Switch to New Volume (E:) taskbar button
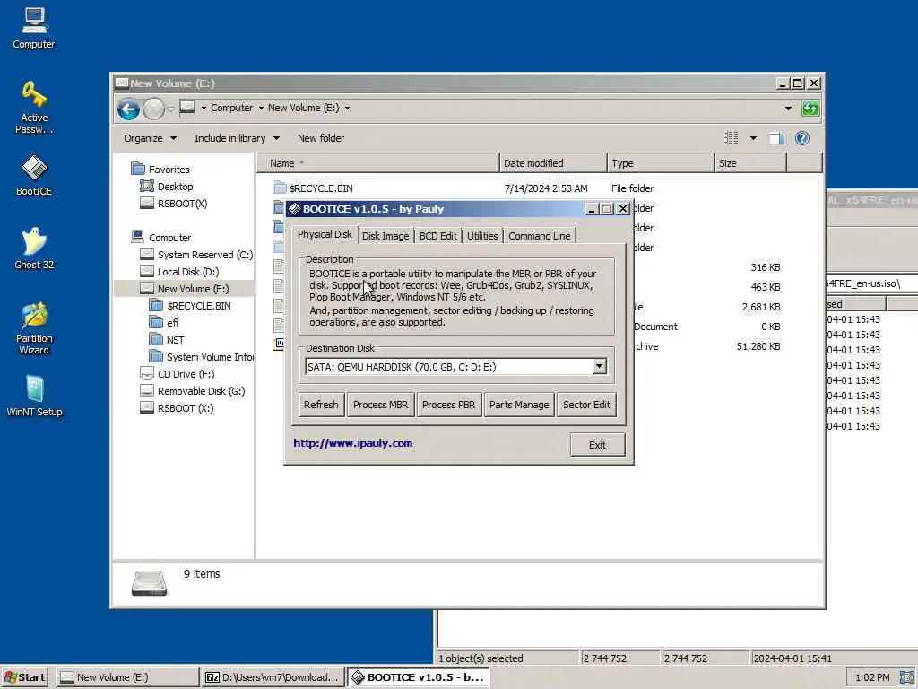918x689 pixels. pos(127,677)
